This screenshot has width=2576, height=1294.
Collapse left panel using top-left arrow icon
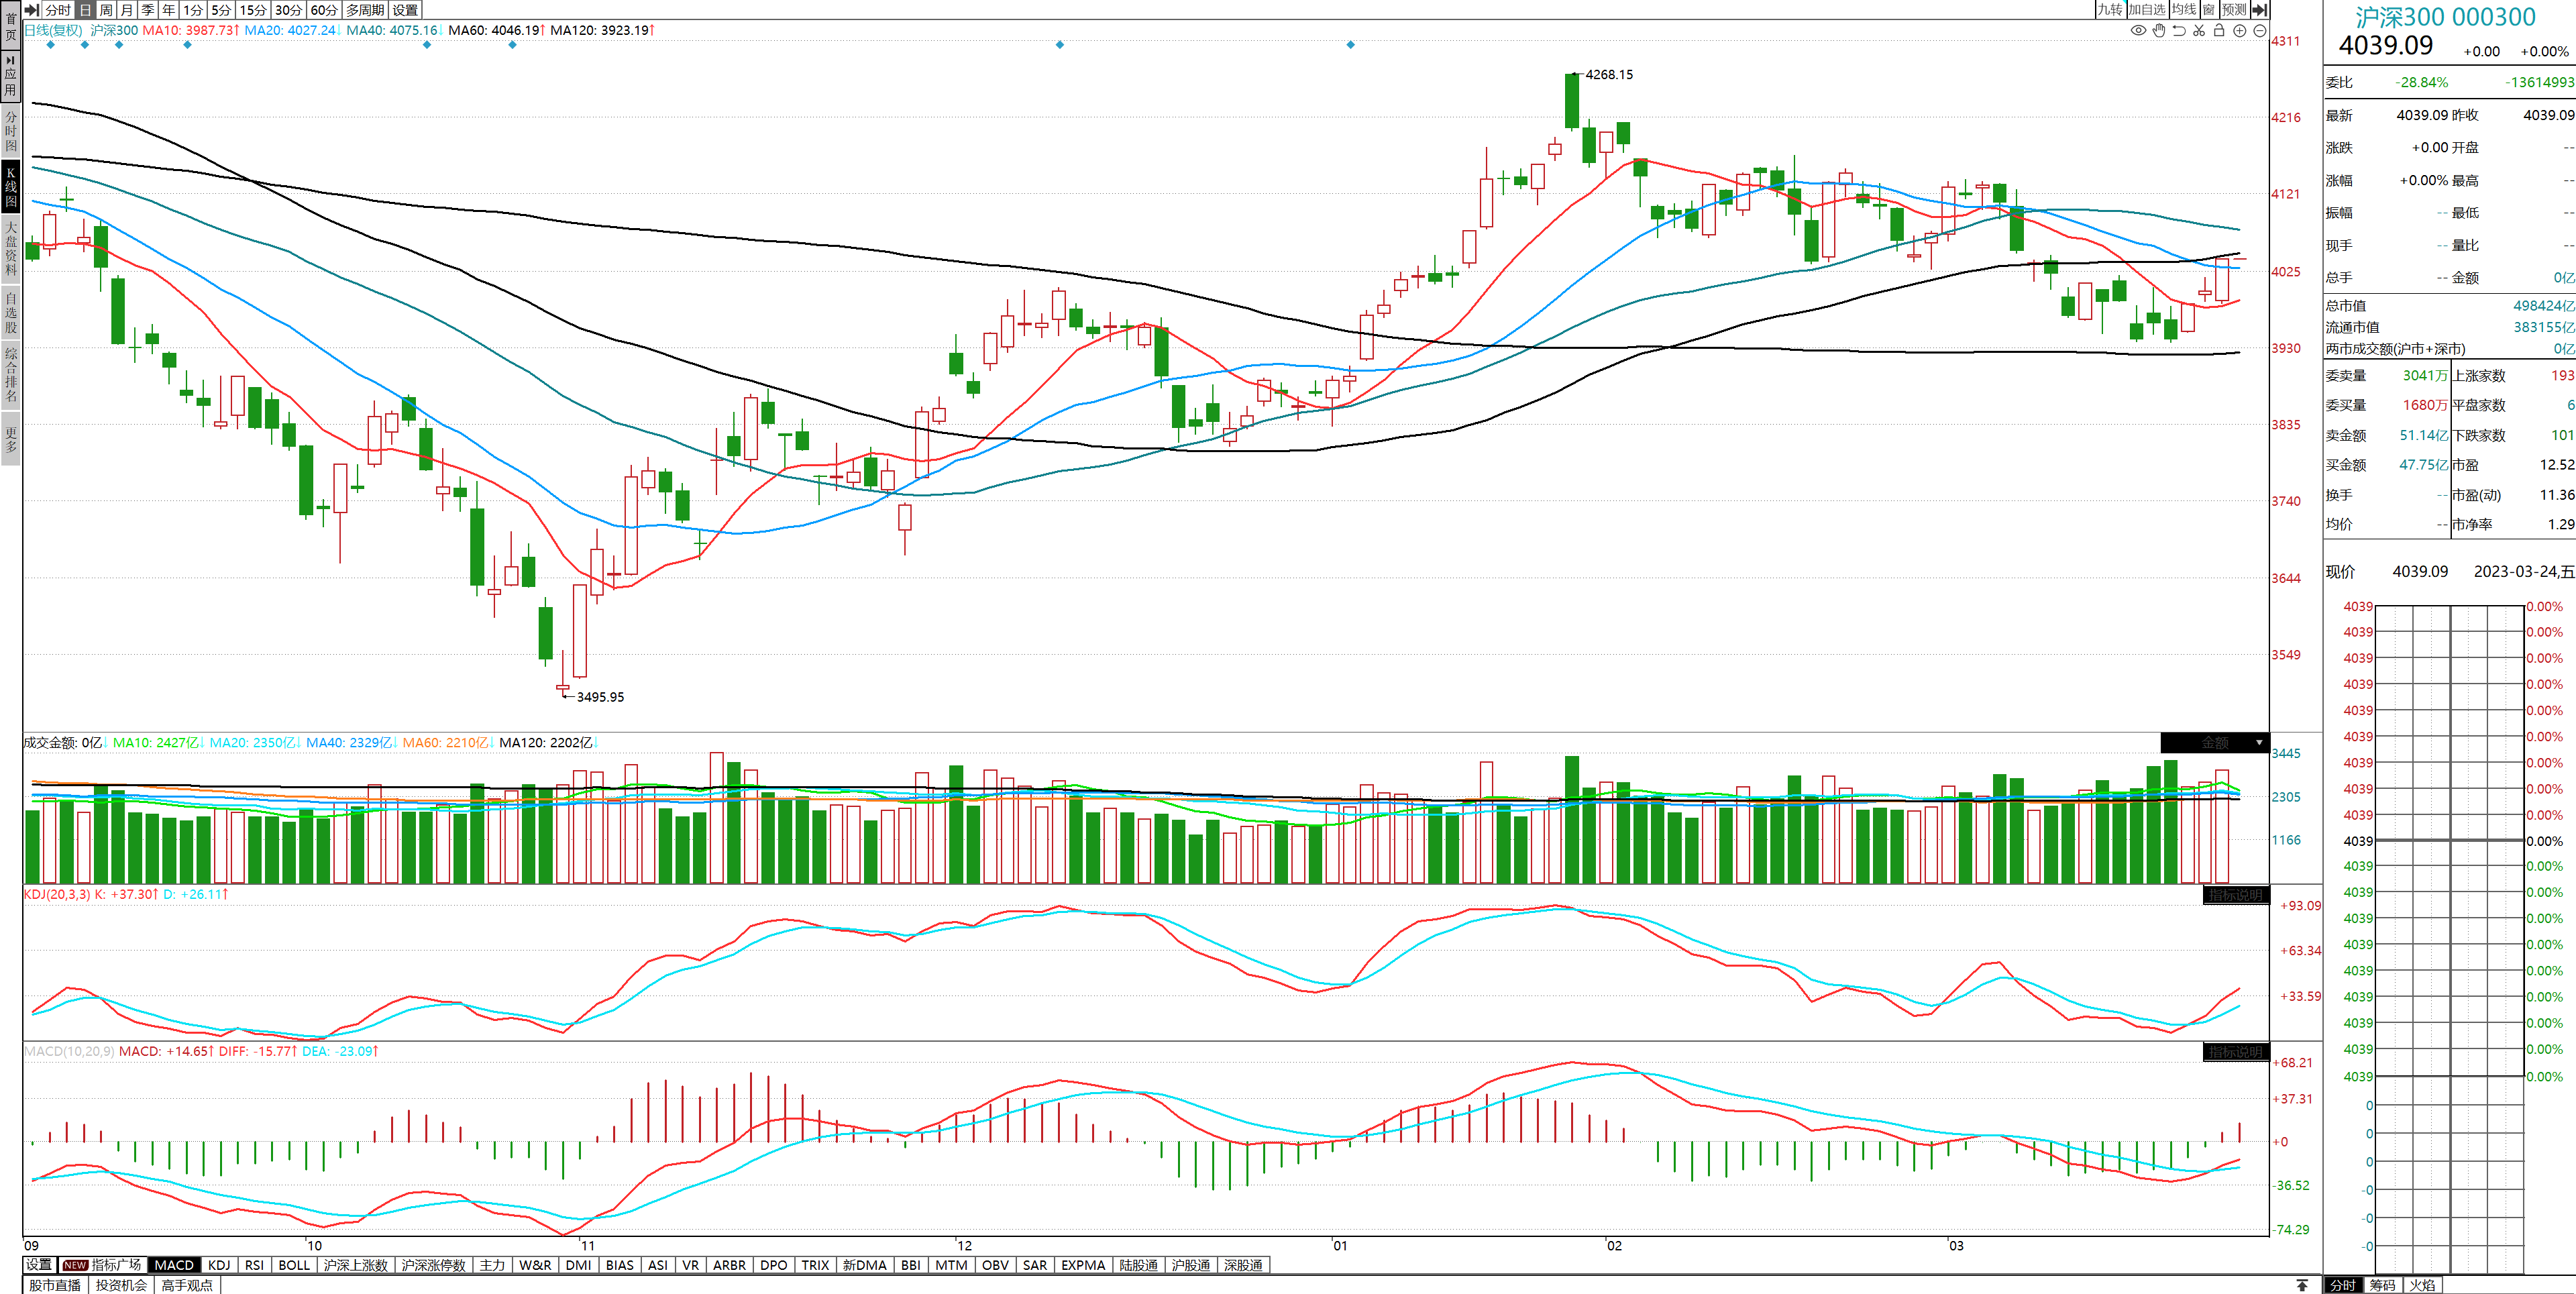coord(31,10)
